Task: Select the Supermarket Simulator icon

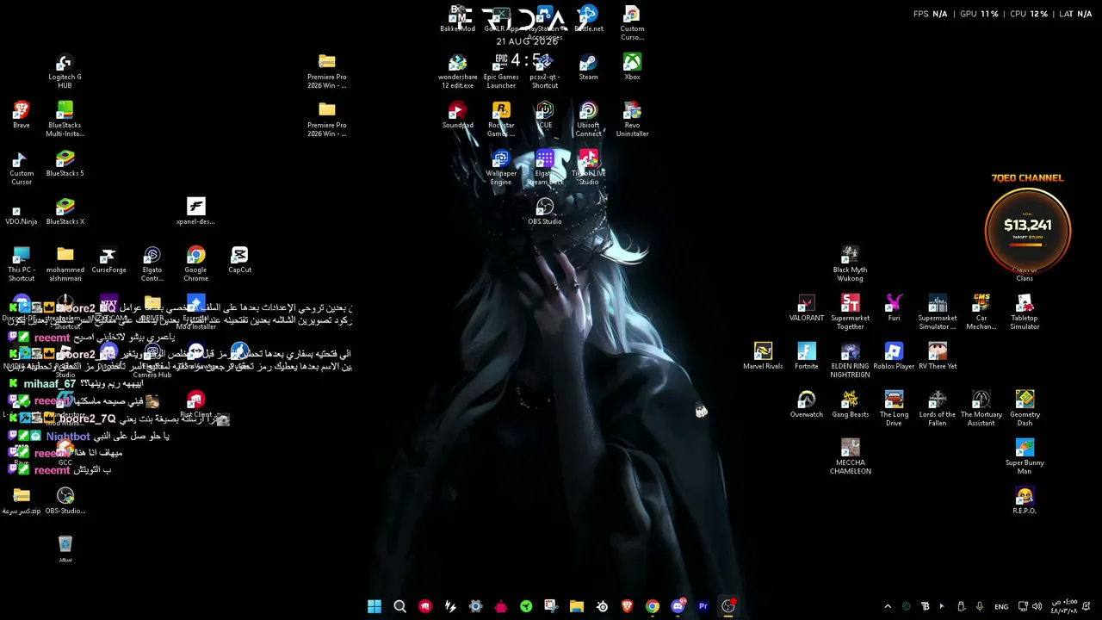Action: pos(938,313)
